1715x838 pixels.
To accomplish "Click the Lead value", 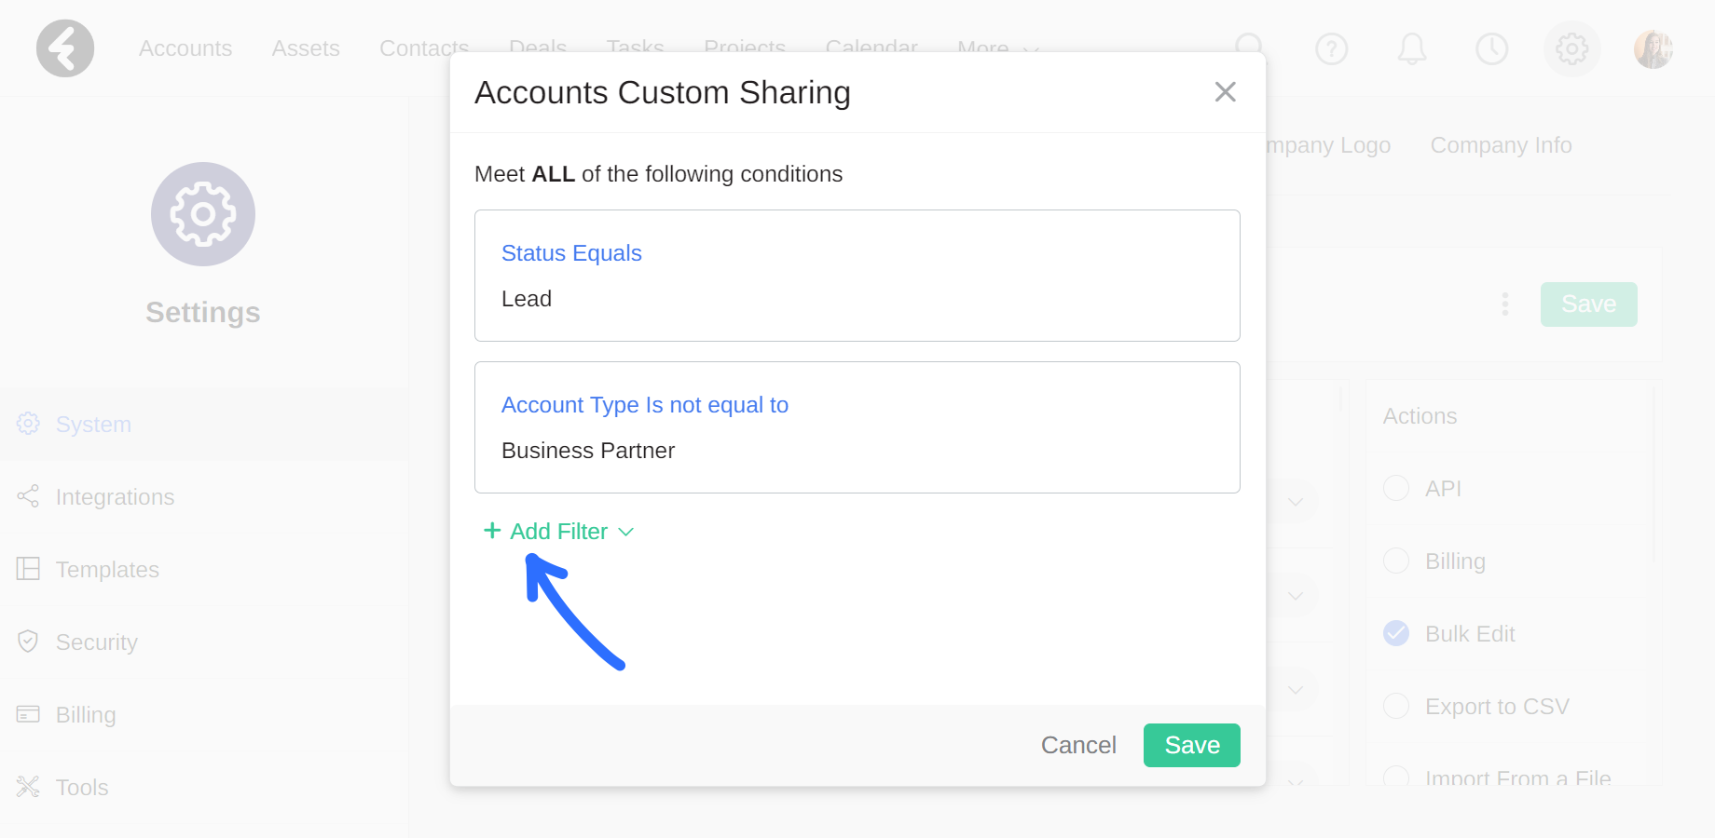I will (x=527, y=299).
